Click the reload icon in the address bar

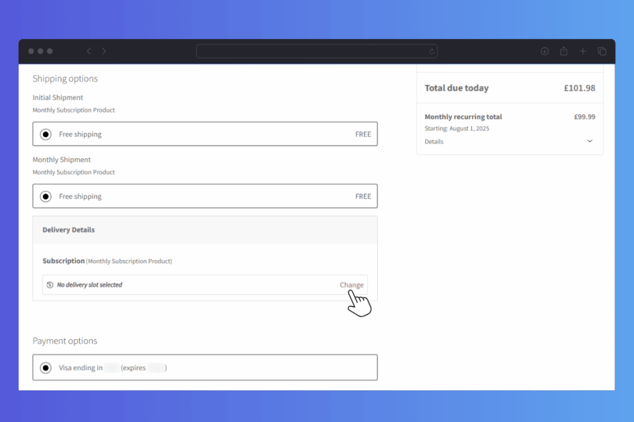tap(432, 51)
